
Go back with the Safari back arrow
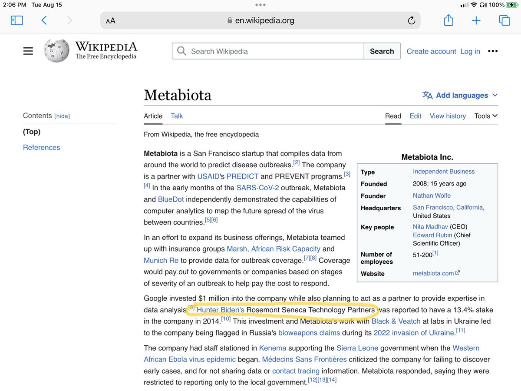click(x=44, y=20)
